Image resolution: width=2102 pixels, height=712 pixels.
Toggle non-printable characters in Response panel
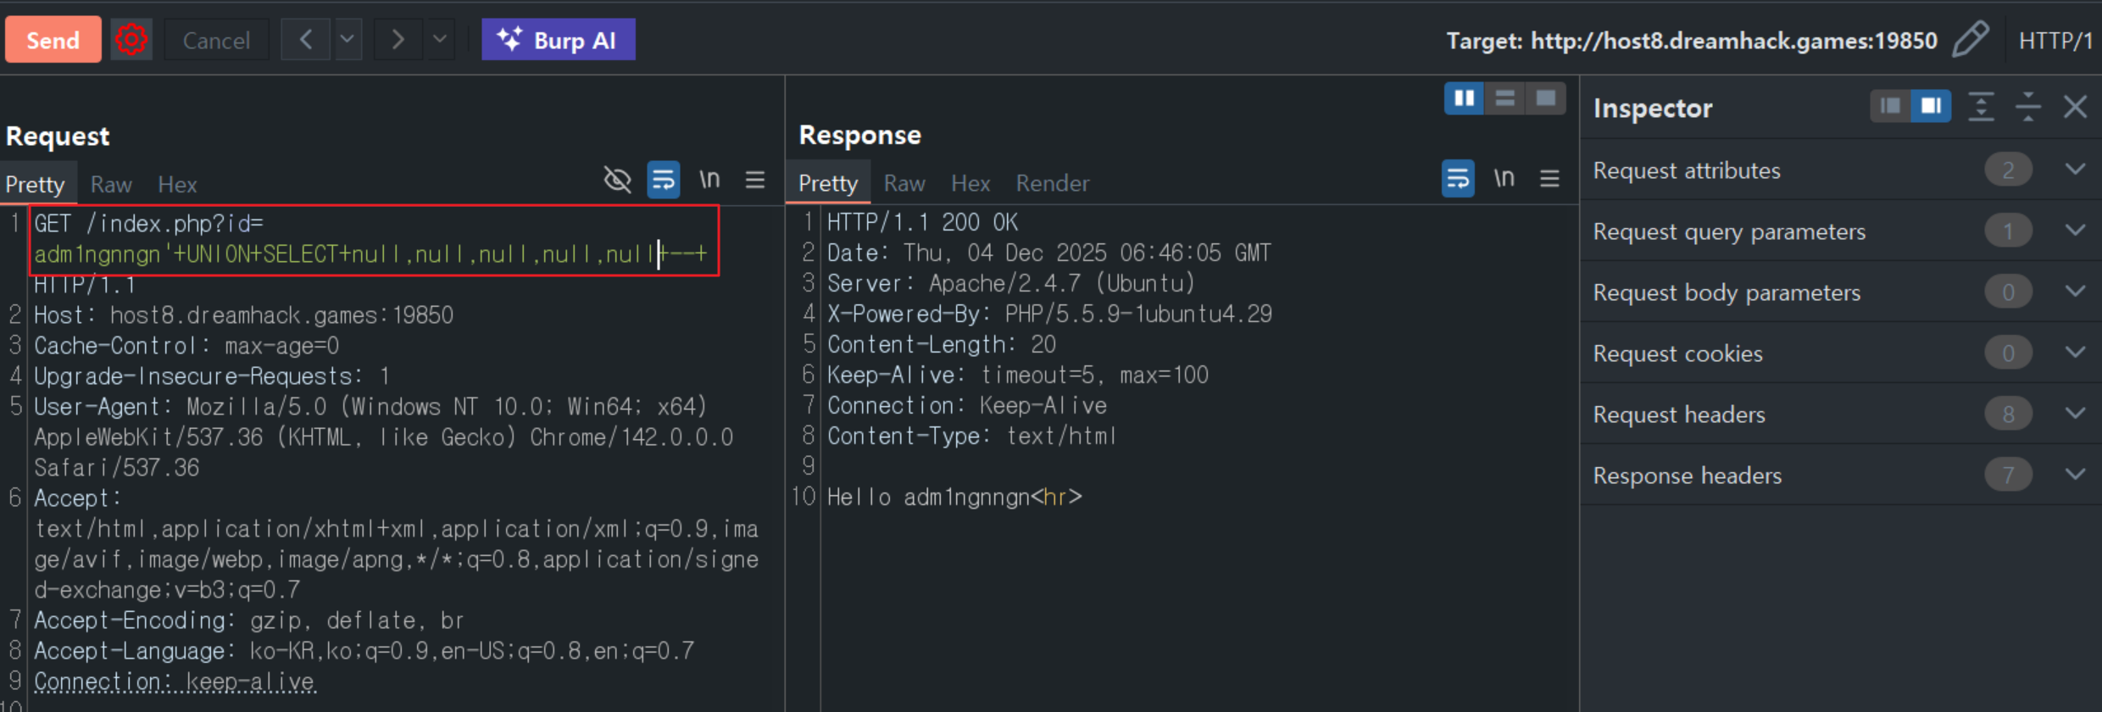point(1504,179)
